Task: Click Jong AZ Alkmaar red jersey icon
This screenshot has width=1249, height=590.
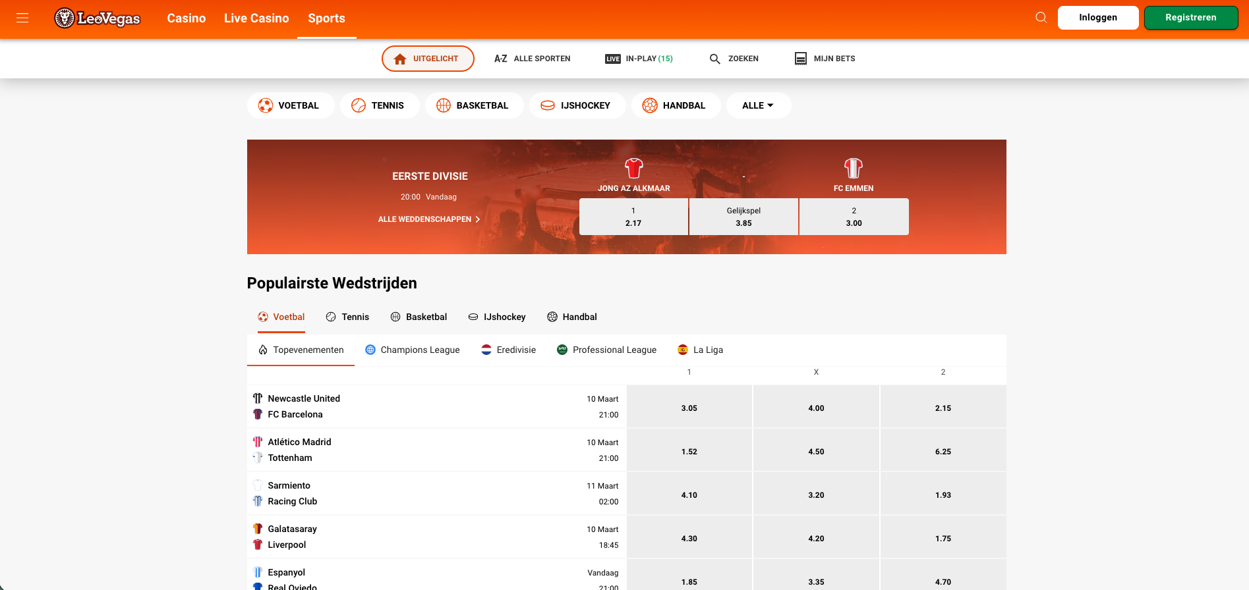Action: point(634,168)
